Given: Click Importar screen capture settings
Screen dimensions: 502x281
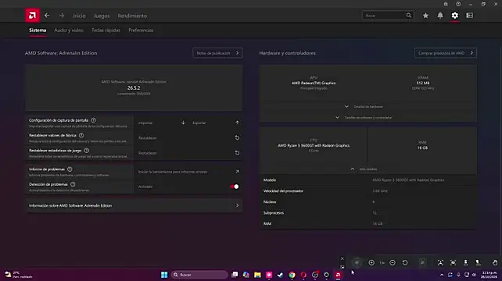Looking at the screenshot, I should (x=162, y=123).
